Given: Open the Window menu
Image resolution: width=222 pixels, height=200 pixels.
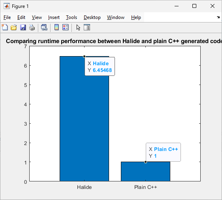Looking at the screenshot, I should coord(116,17).
